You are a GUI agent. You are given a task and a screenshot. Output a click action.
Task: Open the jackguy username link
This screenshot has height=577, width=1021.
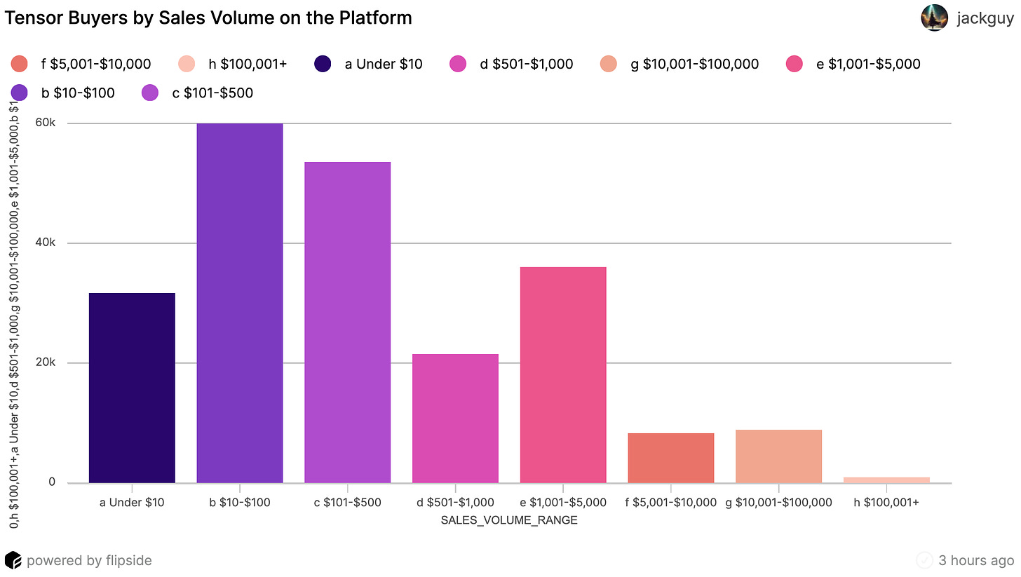click(985, 18)
